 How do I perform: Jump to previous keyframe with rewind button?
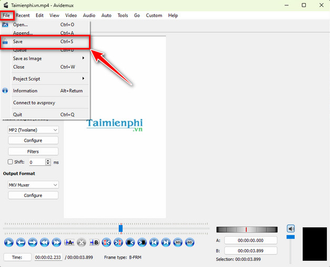44,242
